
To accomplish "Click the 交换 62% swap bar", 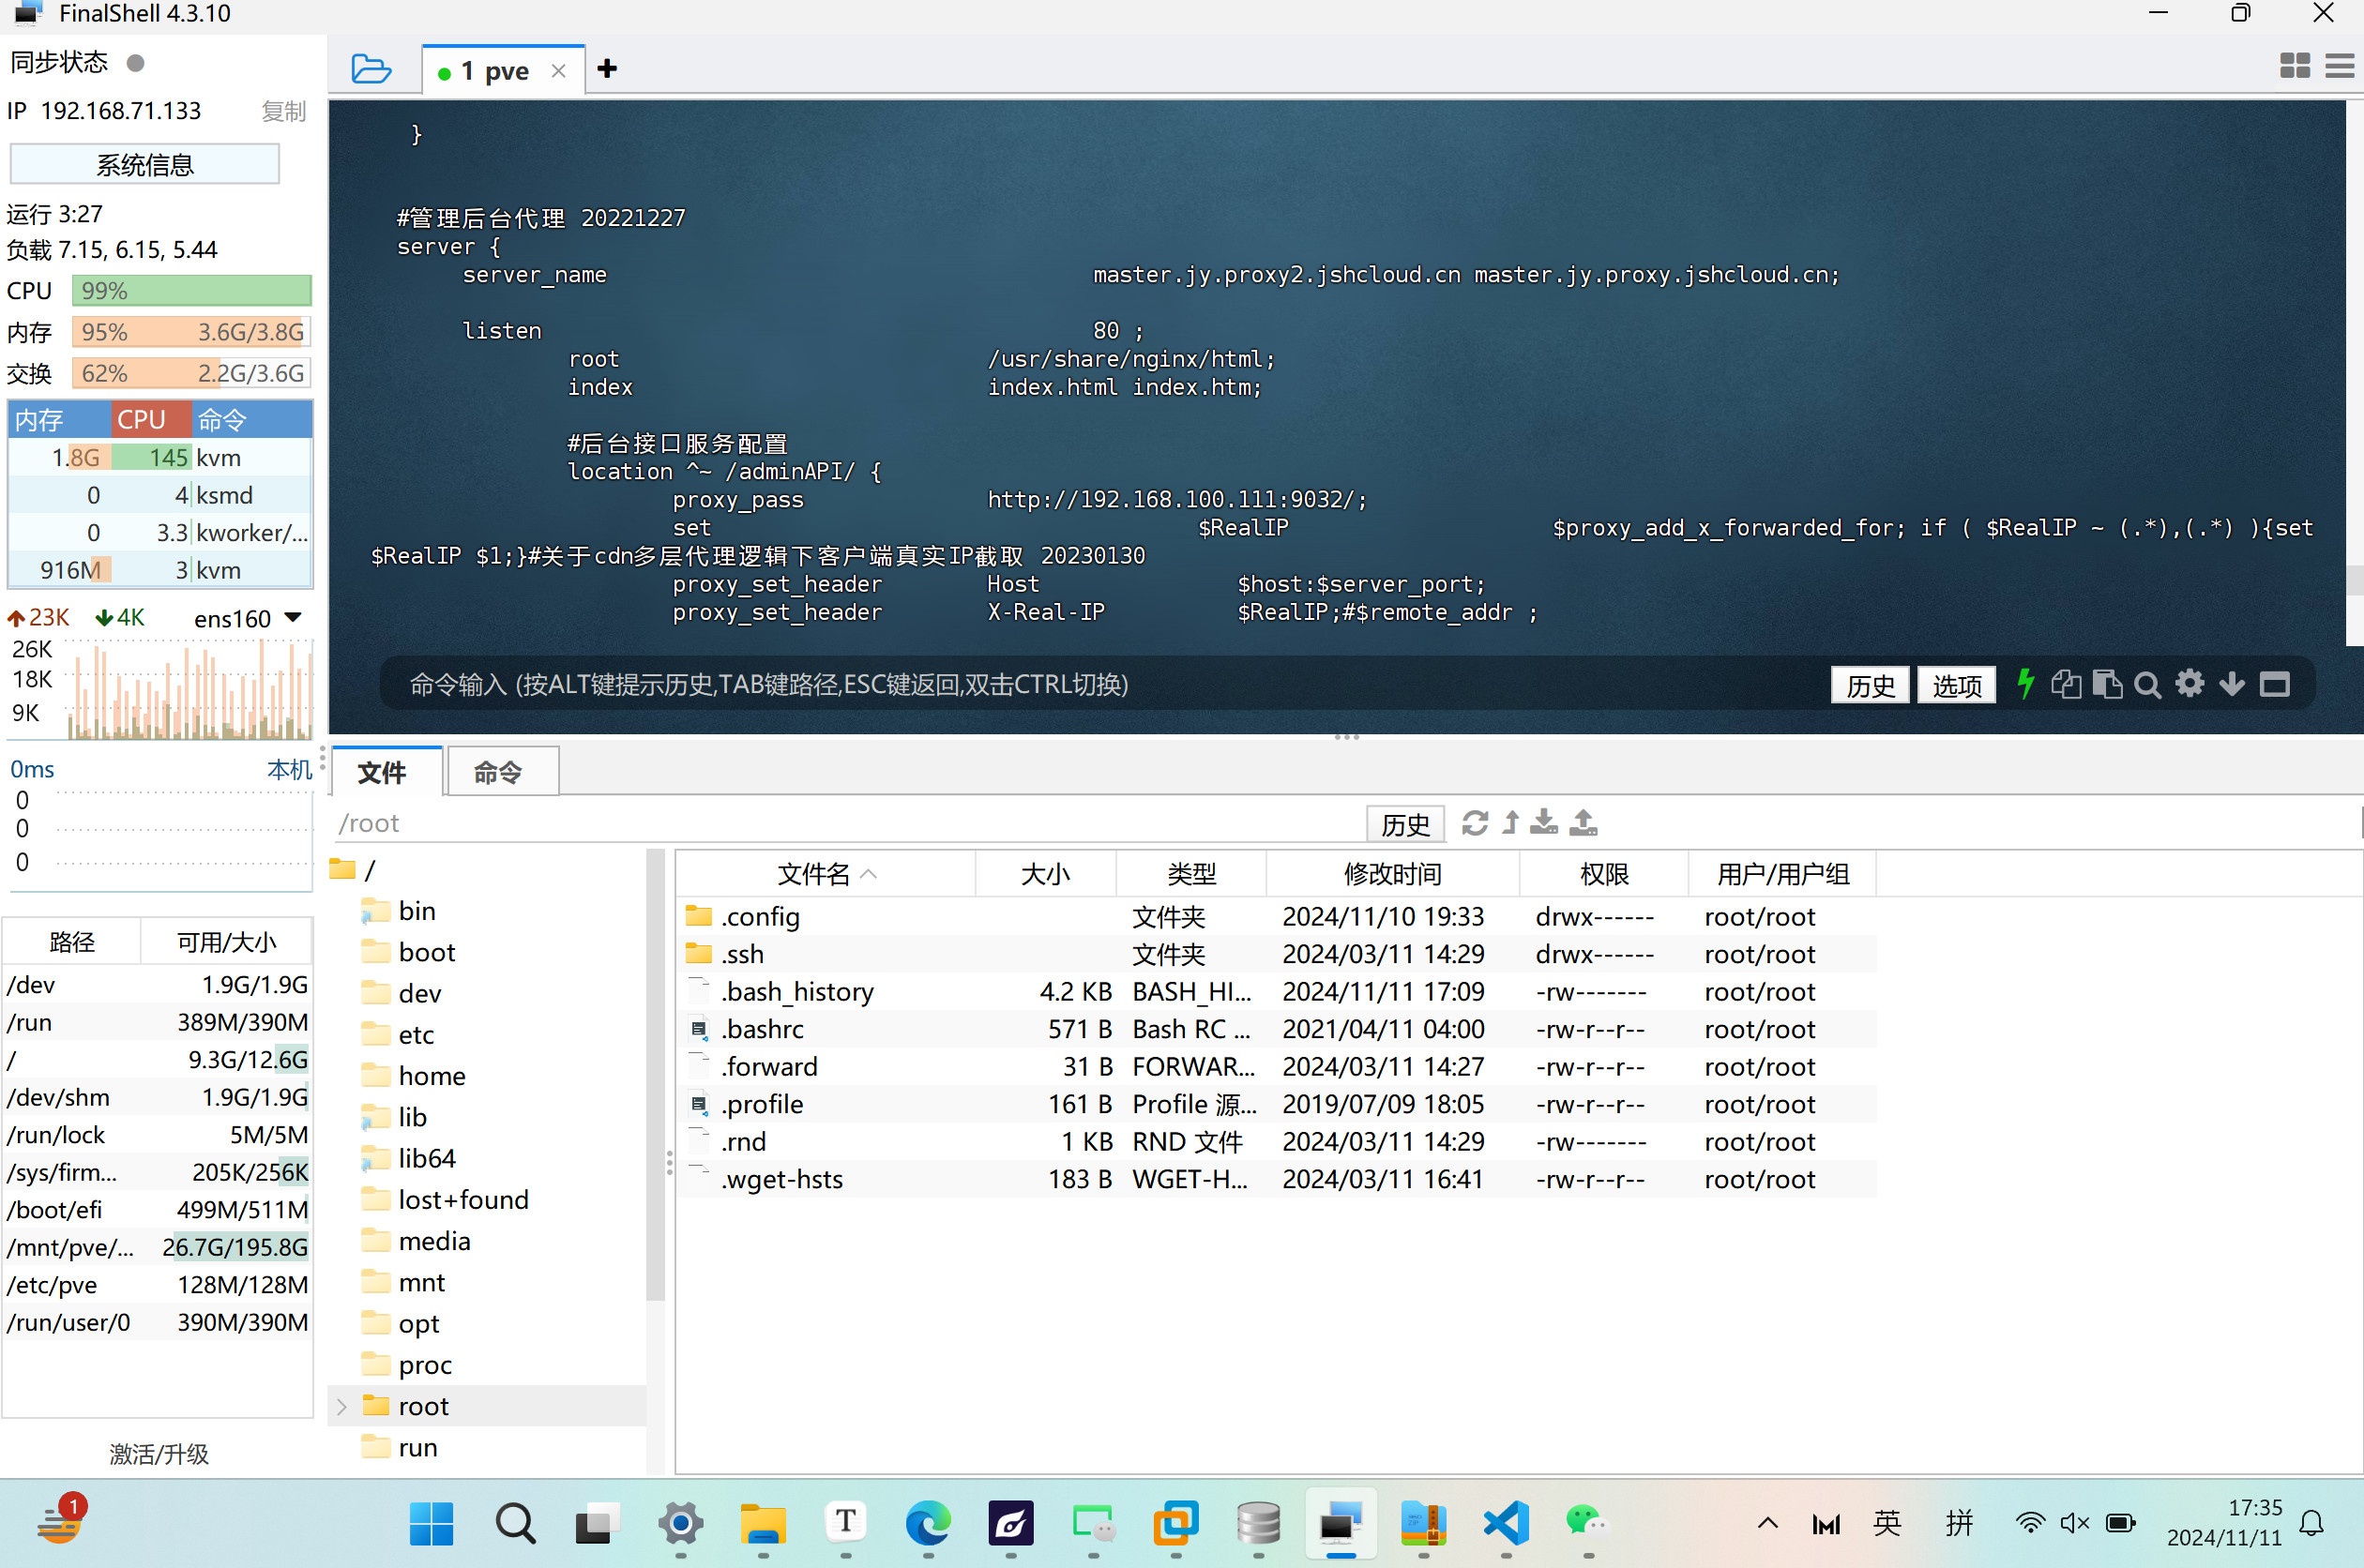I will point(192,374).
